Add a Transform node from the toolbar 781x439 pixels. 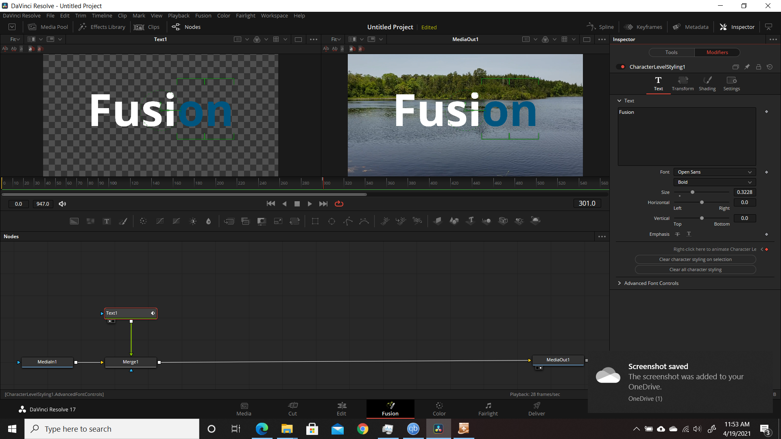coord(295,221)
